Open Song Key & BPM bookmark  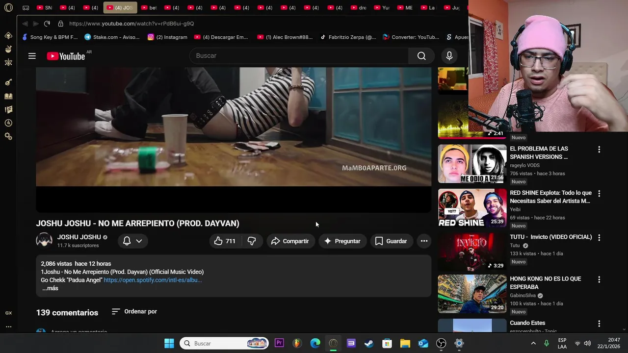click(x=50, y=37)
